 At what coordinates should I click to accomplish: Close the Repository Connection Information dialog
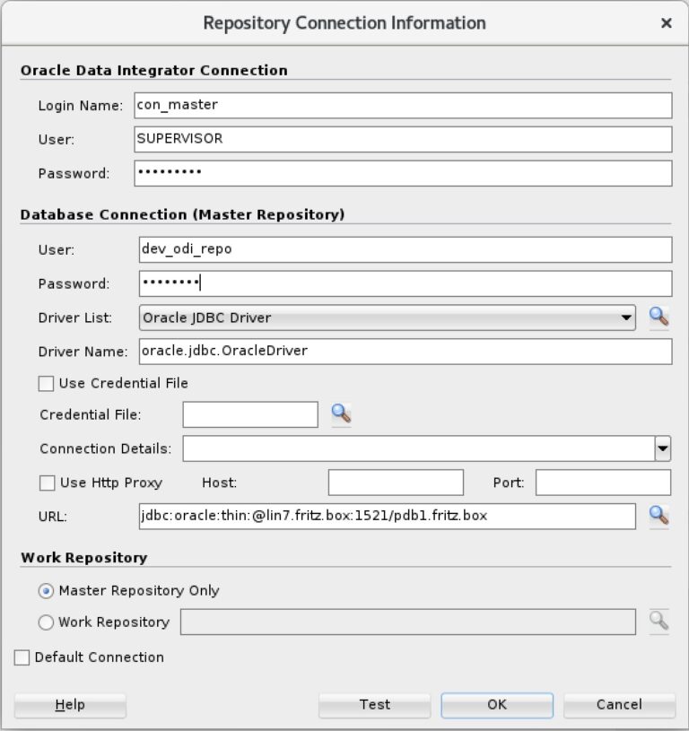click(667, 22)
